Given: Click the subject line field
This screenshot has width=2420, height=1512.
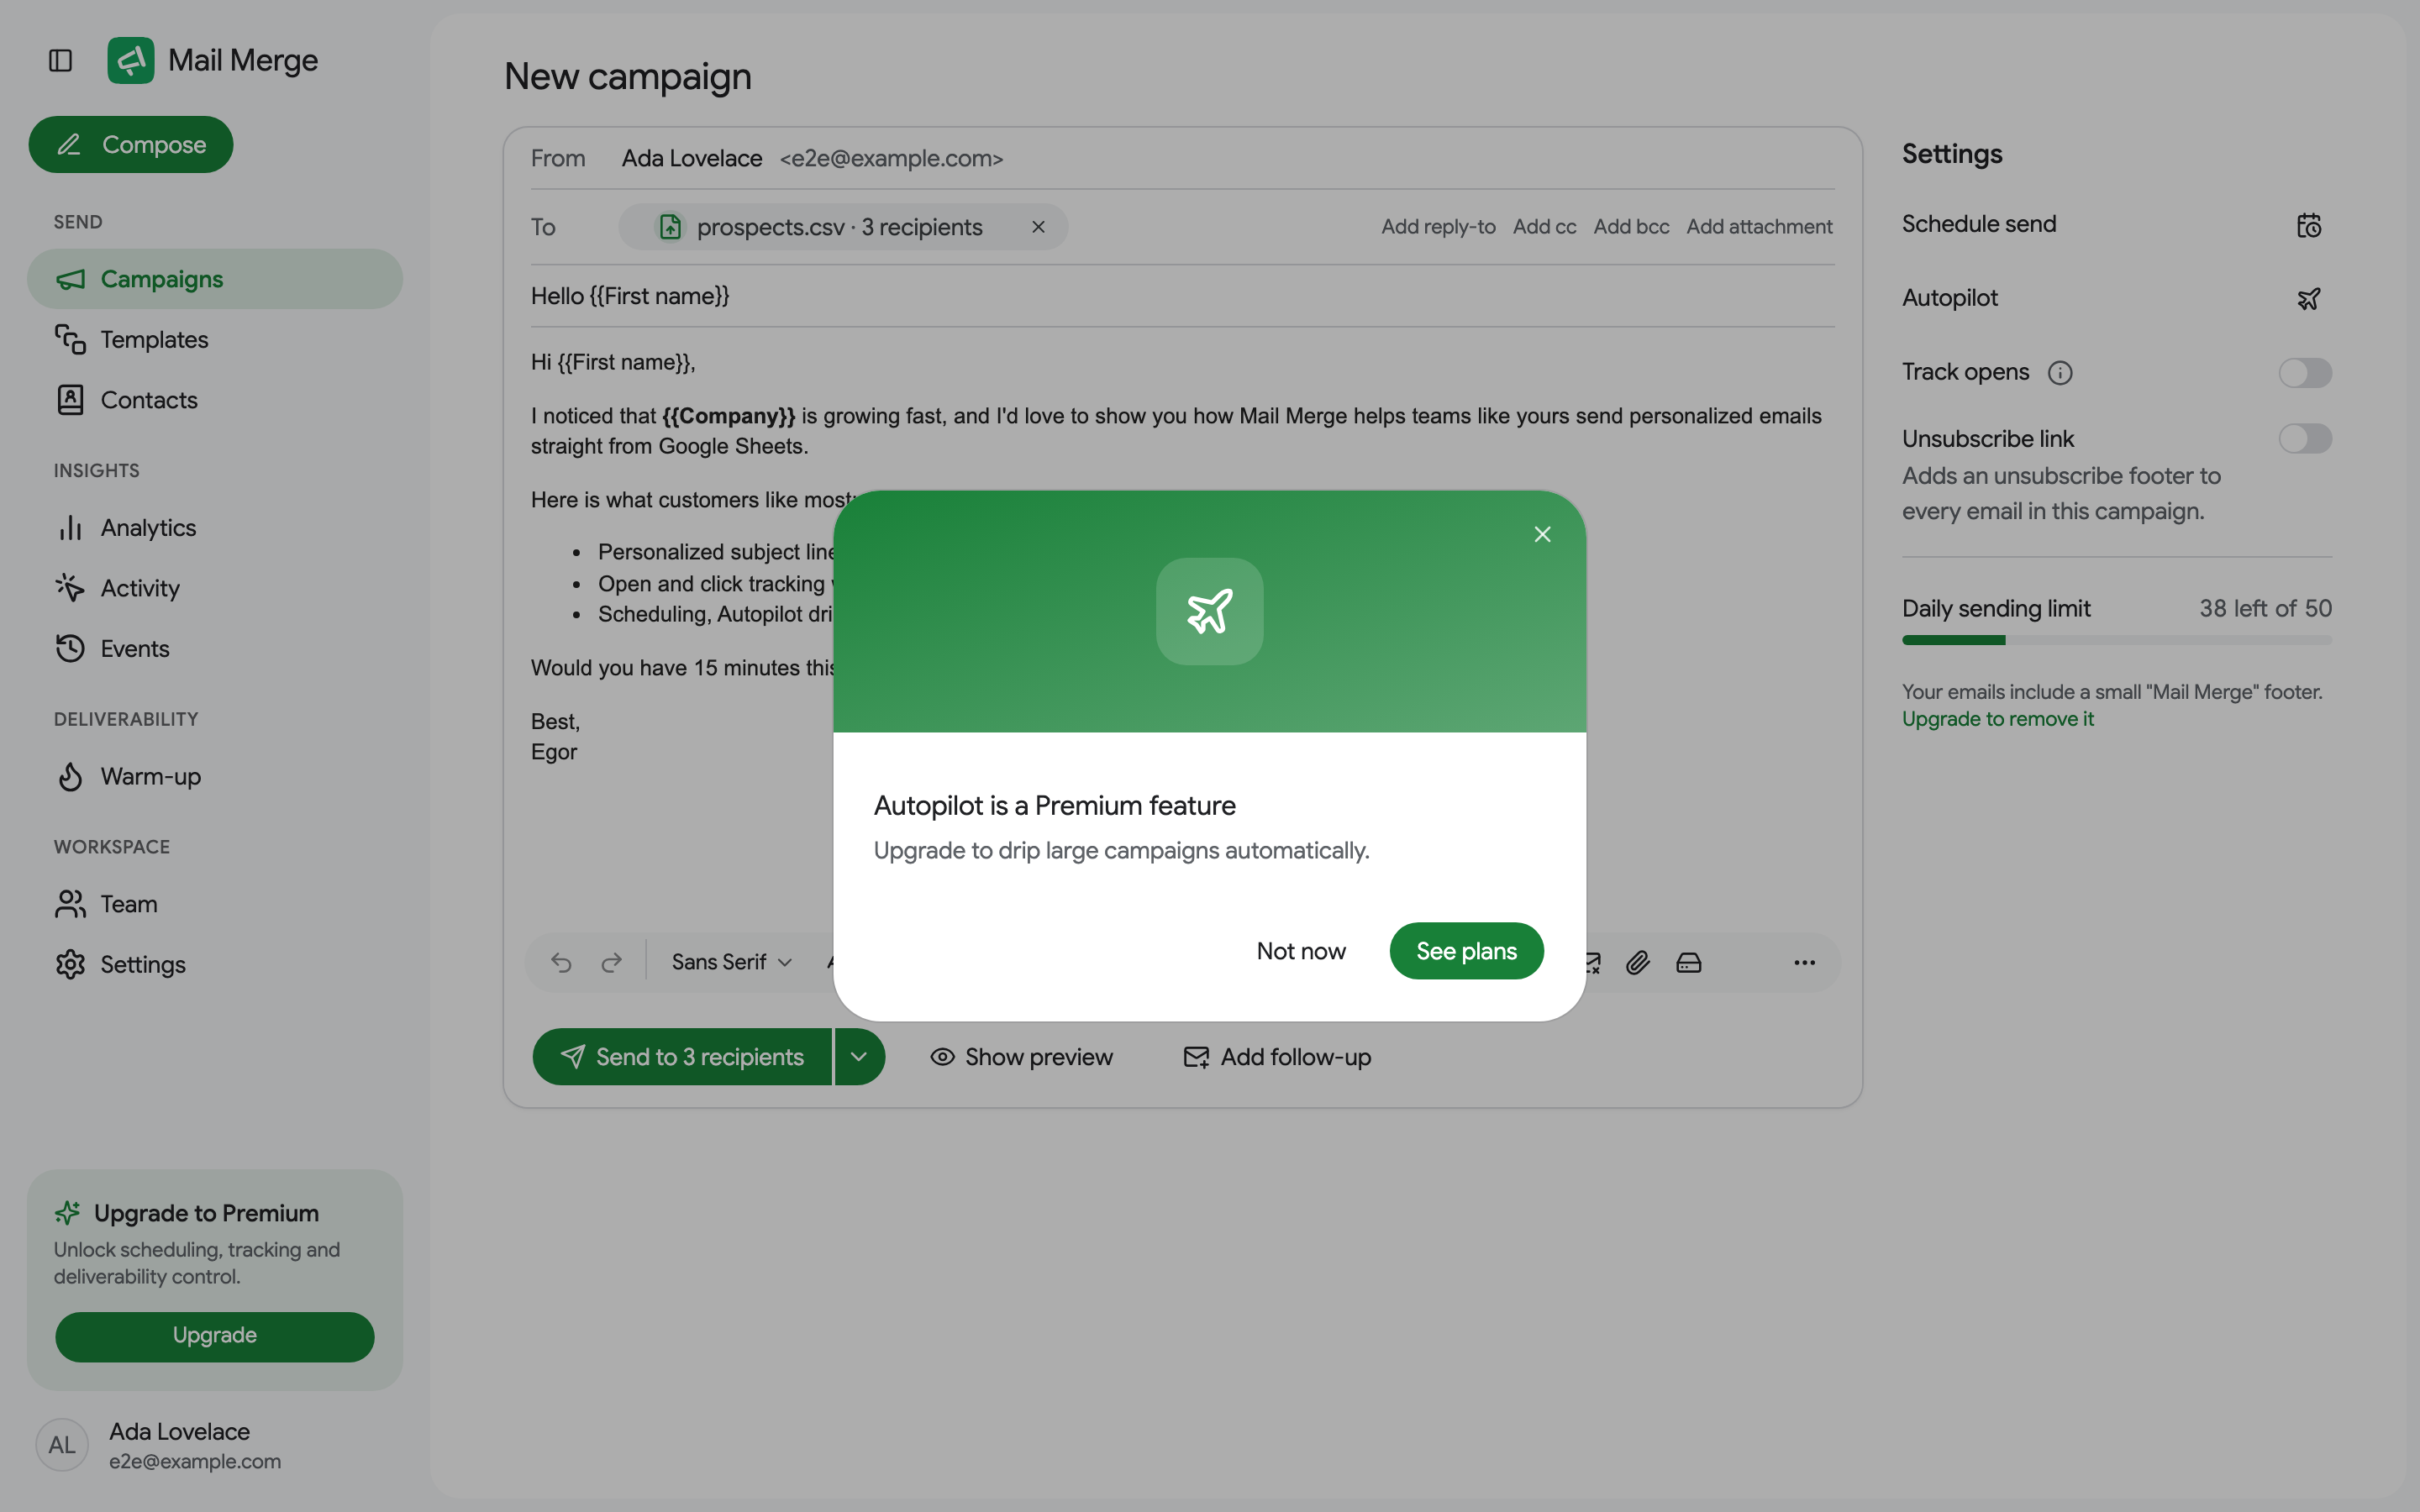Looking at the screenshot, I should pyautogui.click(x=1182, y=296).
